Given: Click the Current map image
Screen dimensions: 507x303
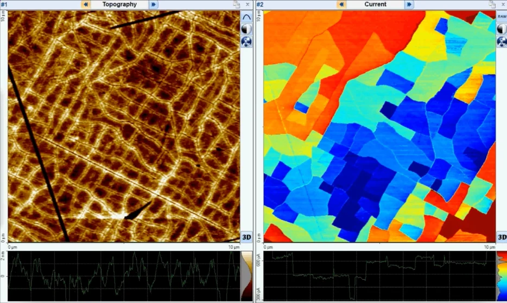Looking at the screenshot, I should click(379, 126).
